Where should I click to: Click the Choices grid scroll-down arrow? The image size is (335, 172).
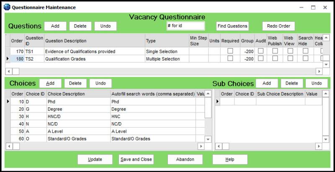click(208, 139)
